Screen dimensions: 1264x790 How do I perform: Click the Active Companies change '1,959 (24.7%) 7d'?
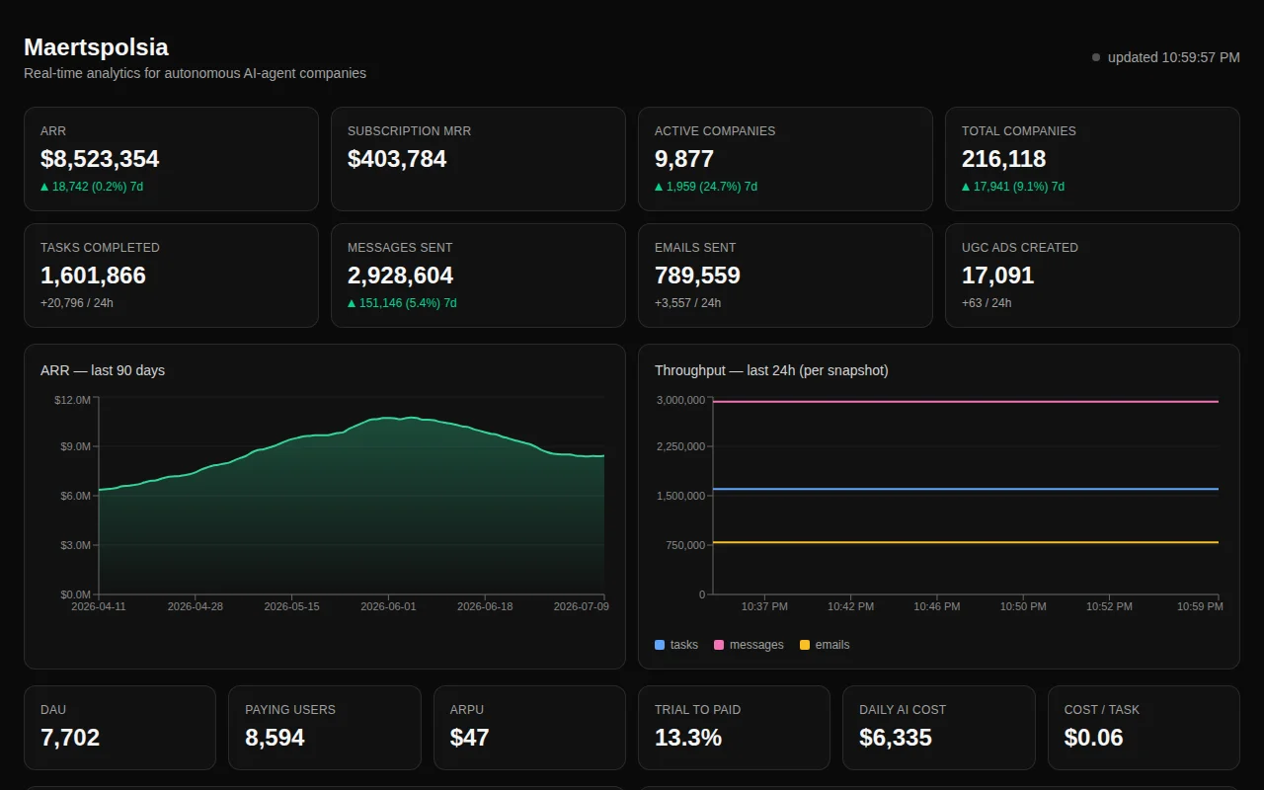(706, 187)
